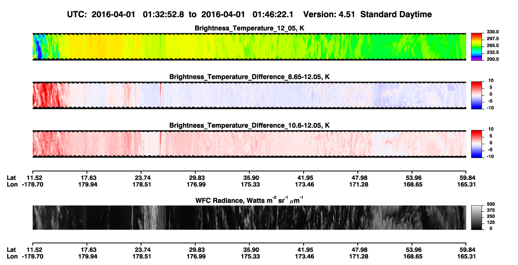Click latitude 17.63 on the axis above WFC panel
Screen dimensions: 518x265
(x=86, y=178)
